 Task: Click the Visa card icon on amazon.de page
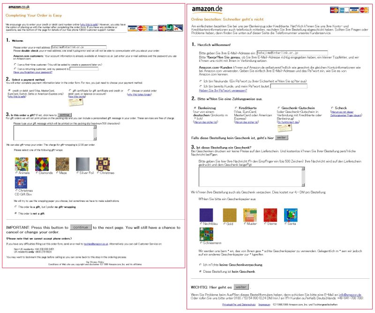coord(354,10)
